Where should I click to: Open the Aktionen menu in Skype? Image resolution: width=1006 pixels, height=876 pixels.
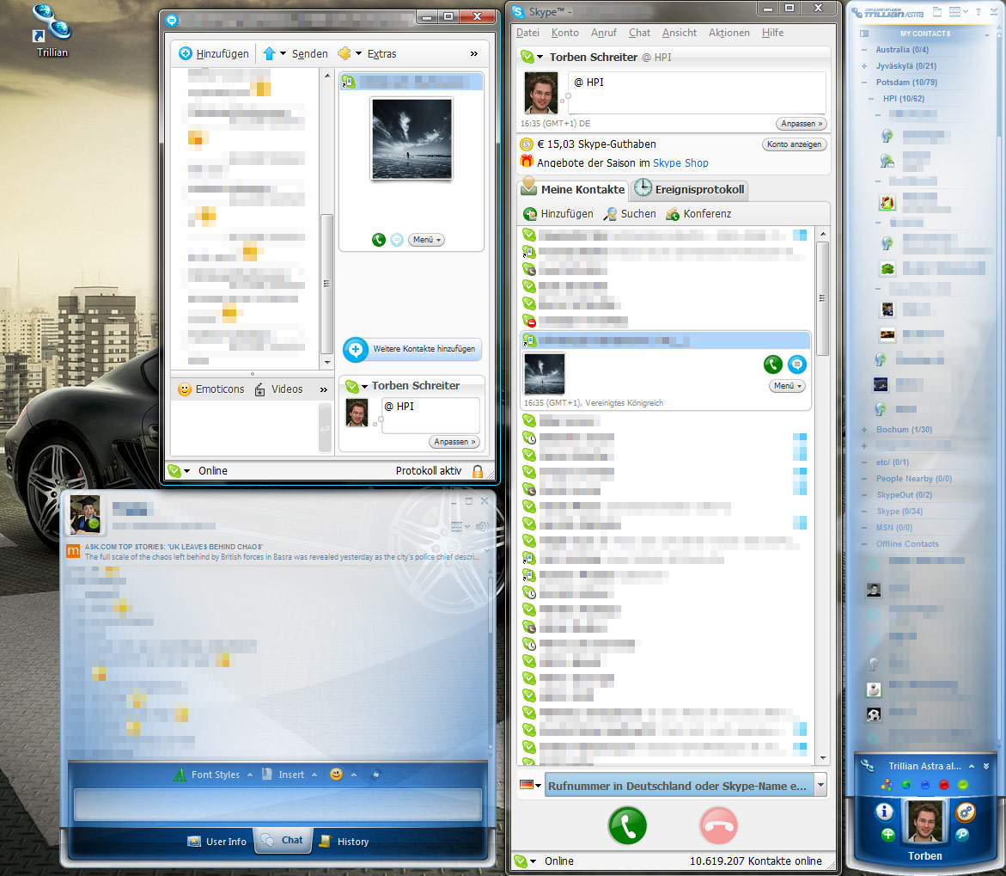coord(729,33)
